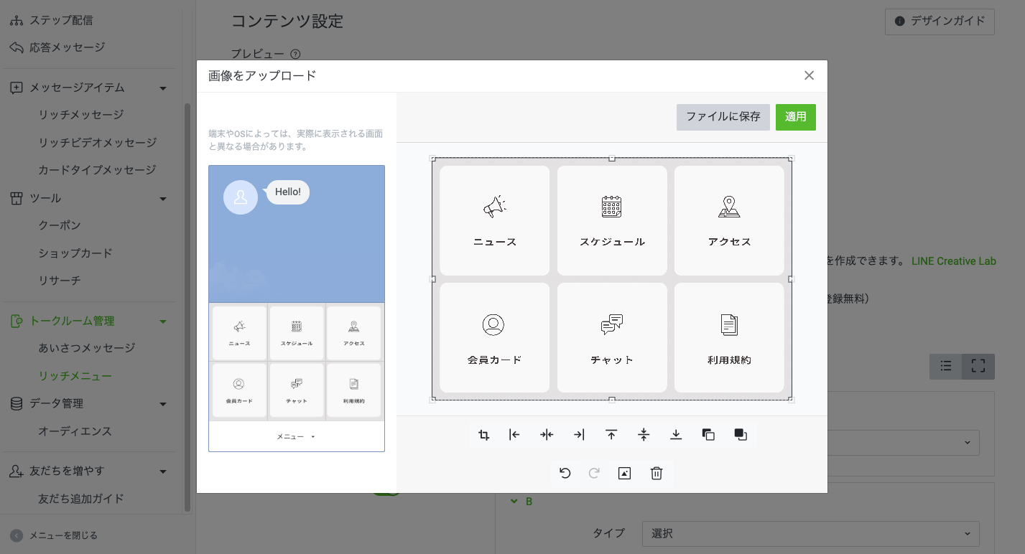This screenshot has height=554, width=1025.
Task: Click the 利用規約 document tile in editor
Action: click(x=729, y=337)
